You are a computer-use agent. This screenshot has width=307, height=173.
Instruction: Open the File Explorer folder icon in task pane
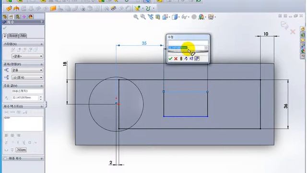303,40
